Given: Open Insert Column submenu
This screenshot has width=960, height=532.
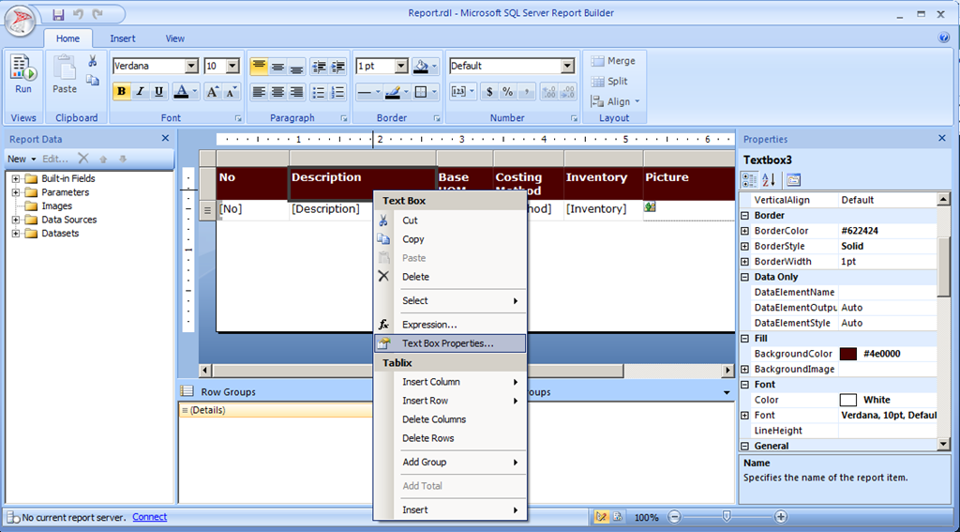Looking at the screenshot, I should [x=449, y=382].
